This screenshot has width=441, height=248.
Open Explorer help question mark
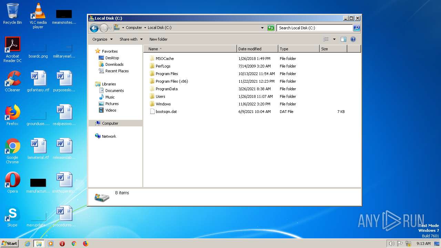click(x=353, y=39)
